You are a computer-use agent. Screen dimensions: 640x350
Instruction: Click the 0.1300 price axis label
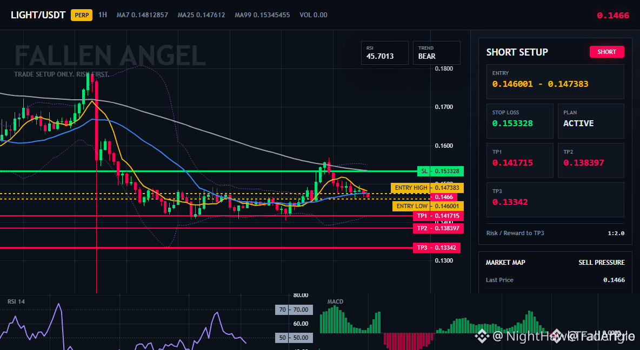pos(444,261)
